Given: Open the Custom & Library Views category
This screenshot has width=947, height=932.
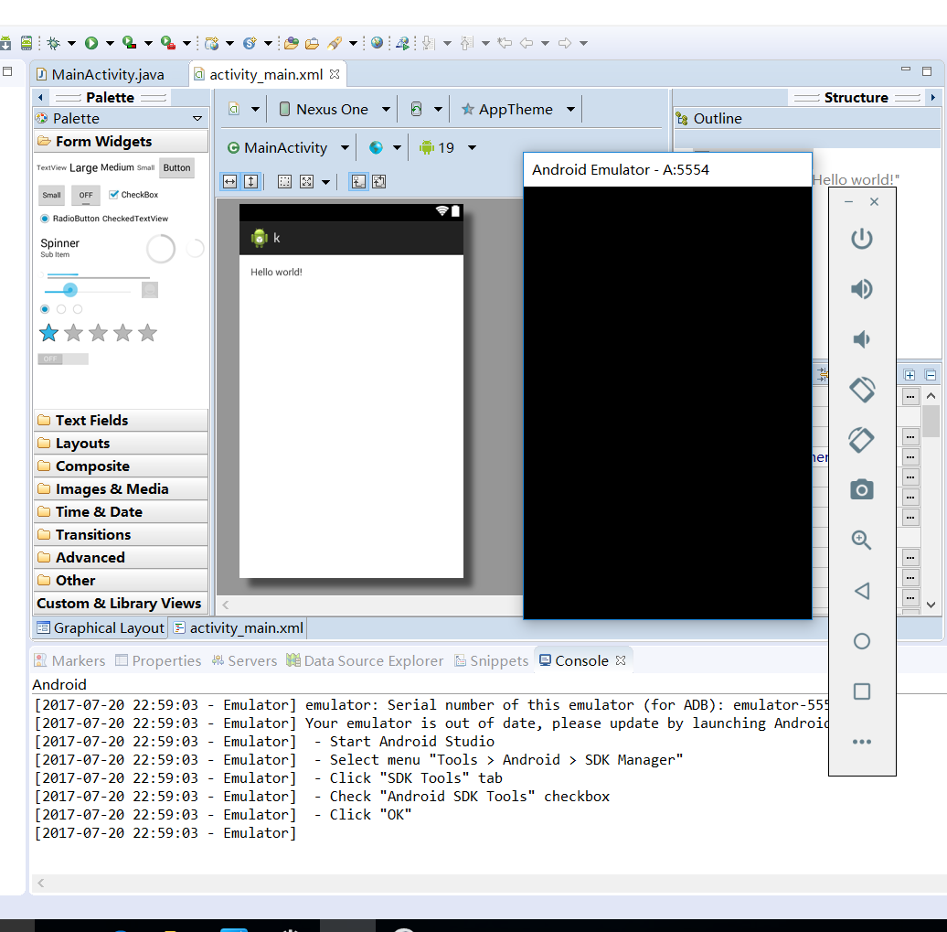Looking at the screenshot, I should (121, 604).
